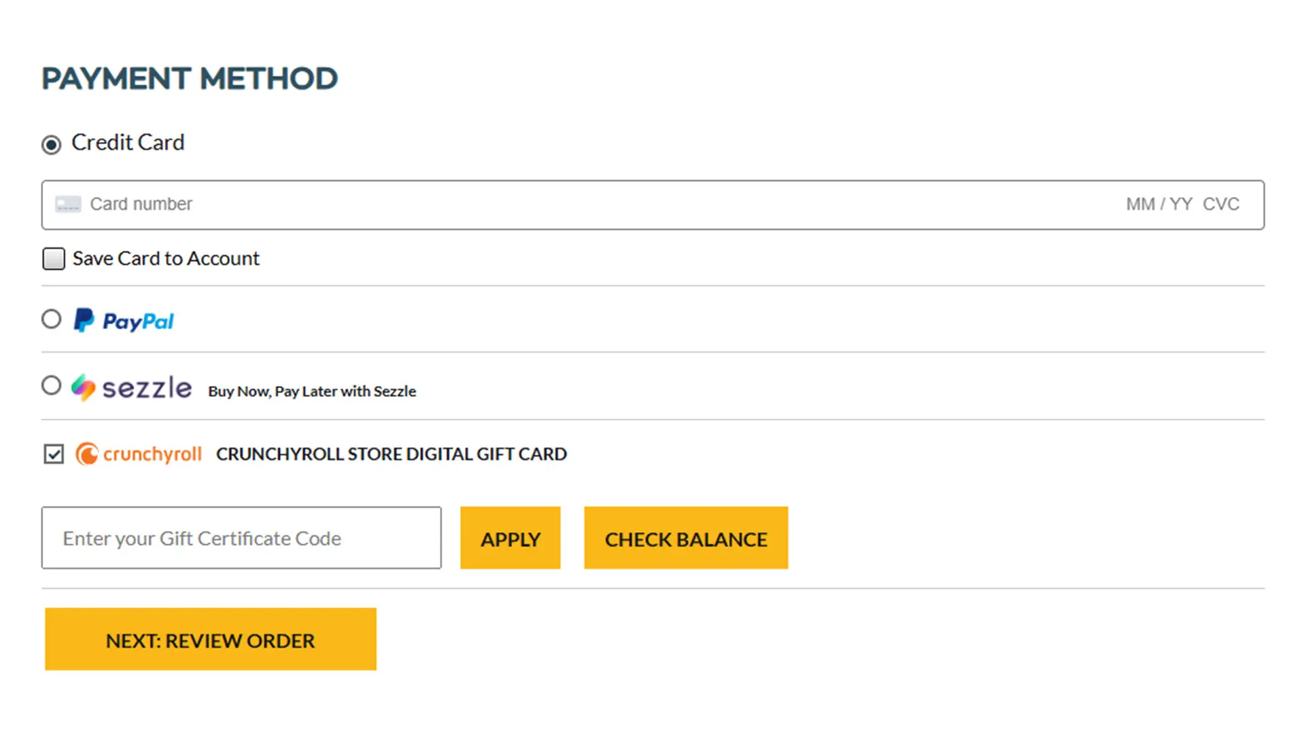The width and height of the screenshot is (1305, 734).
Task: Click the credit card icon in card number field
Action: pos(67,204)
